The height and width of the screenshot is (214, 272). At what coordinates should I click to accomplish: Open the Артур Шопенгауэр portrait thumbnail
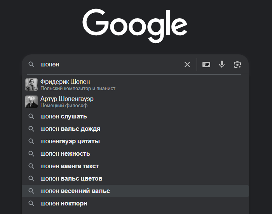click(x=31, y=102)
